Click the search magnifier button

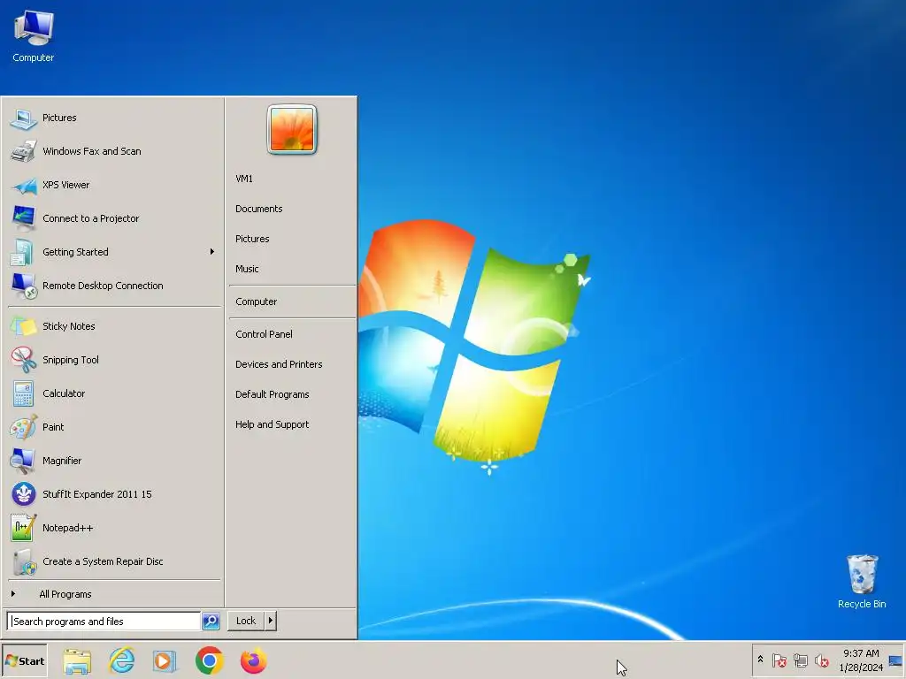coord(211,622)
